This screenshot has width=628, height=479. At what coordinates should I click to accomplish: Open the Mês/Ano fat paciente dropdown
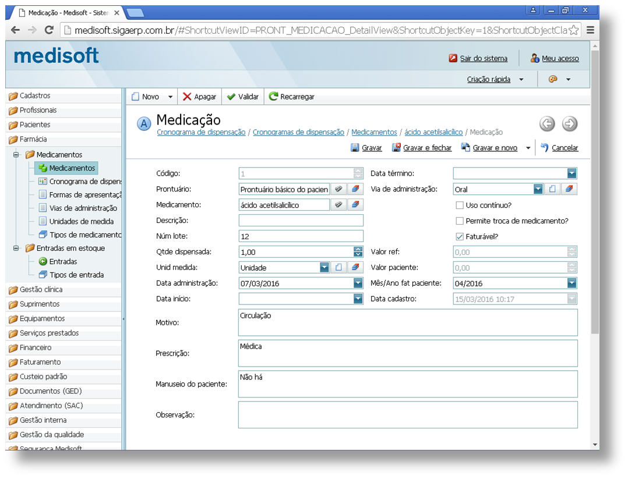pos(571,283)
